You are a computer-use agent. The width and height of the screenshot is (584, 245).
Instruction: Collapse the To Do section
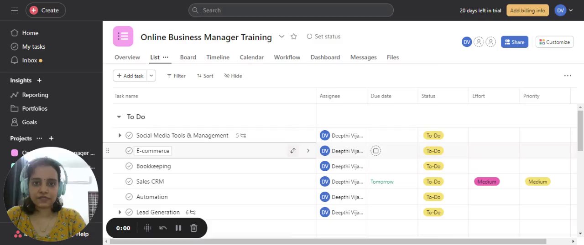[x=119, y=117]
